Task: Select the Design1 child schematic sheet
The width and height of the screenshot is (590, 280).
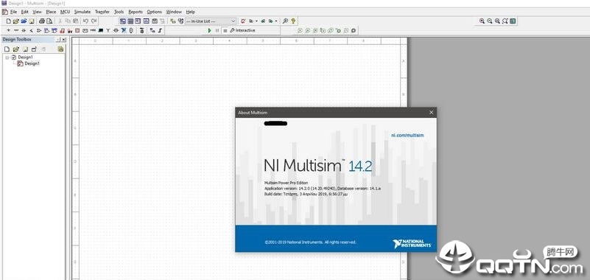Action: [x=32, y=63]
